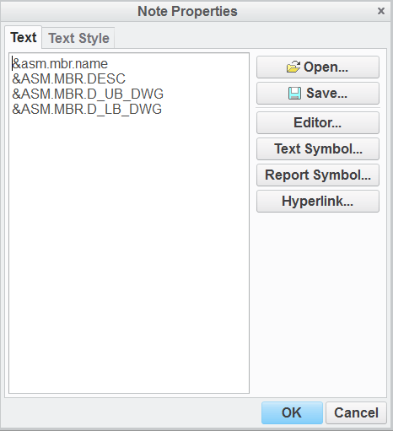Place cursor in &asm.mbr.name line
This screenshot has height=431, width=393.
pyautogui.click(x=60, y=63)
